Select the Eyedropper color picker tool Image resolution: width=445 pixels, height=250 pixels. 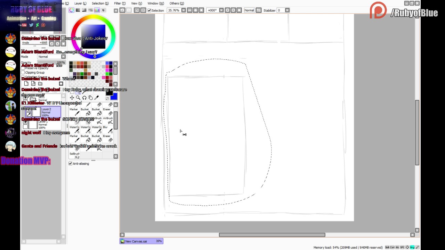[x=97, y=98]
